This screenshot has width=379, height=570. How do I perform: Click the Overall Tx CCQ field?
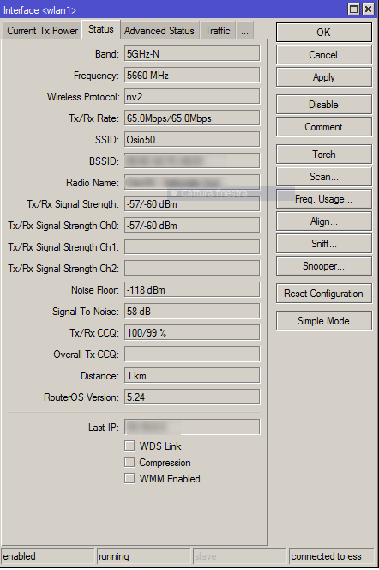tap(192, 354)
